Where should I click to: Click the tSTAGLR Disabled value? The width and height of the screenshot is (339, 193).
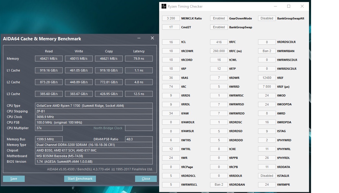267,176
